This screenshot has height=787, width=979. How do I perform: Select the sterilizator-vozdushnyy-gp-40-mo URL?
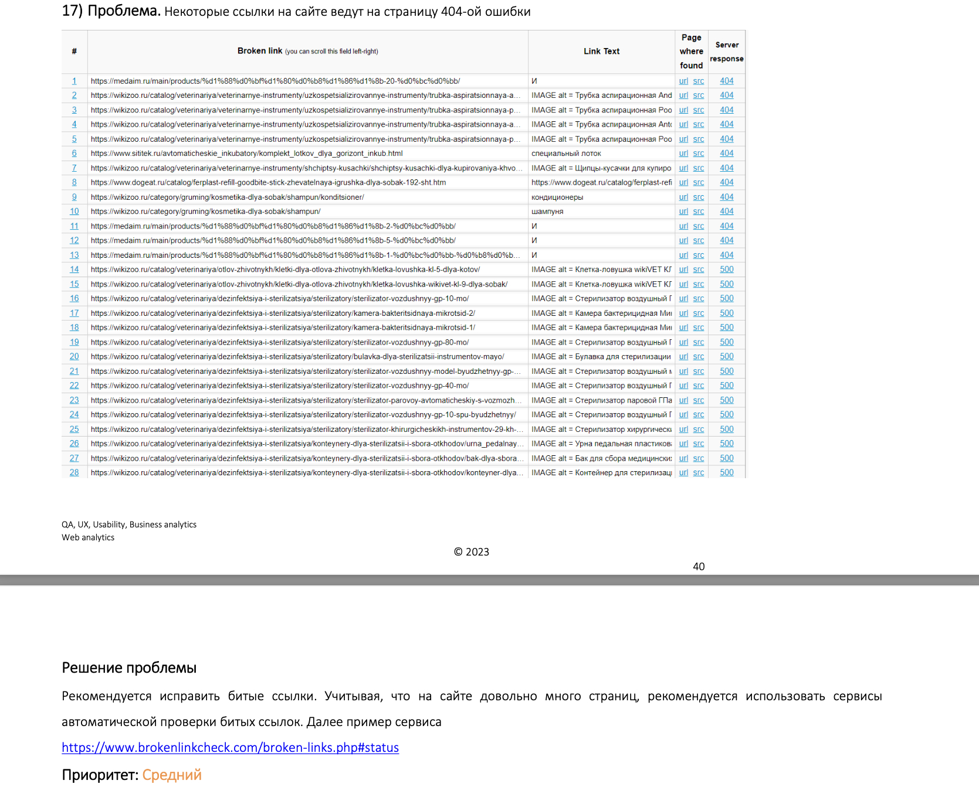[x=280, y=386]
